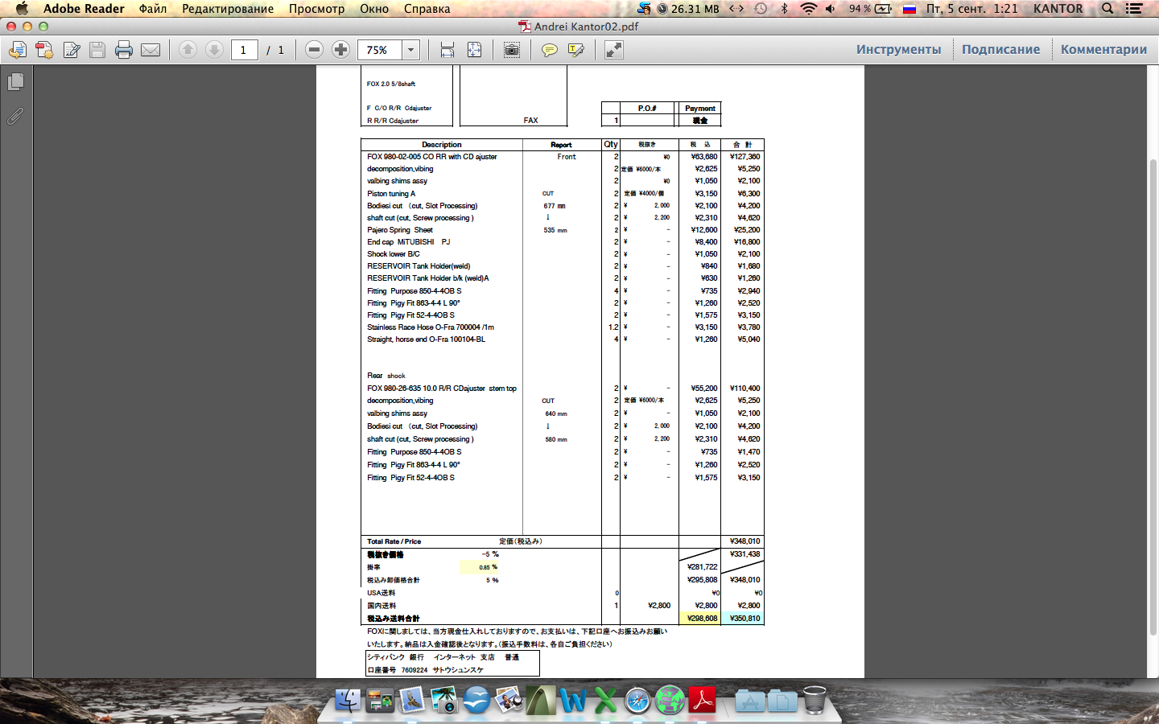Viewport: 1159px width, 724px height.
Task: Show page thumbnails side panel
Action: 15,82
